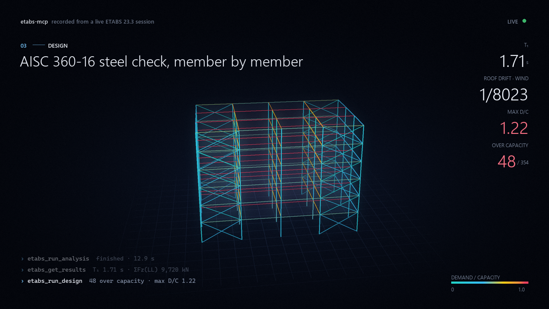Click the "ΣFz(LL) 9,720 kN" result text
549x309 pixels.
[161, 270]
